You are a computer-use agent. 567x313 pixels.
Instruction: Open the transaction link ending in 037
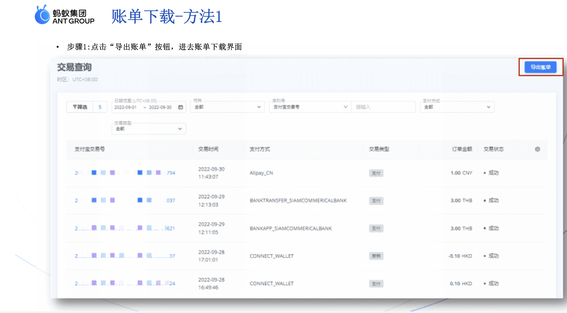point(125,200)
